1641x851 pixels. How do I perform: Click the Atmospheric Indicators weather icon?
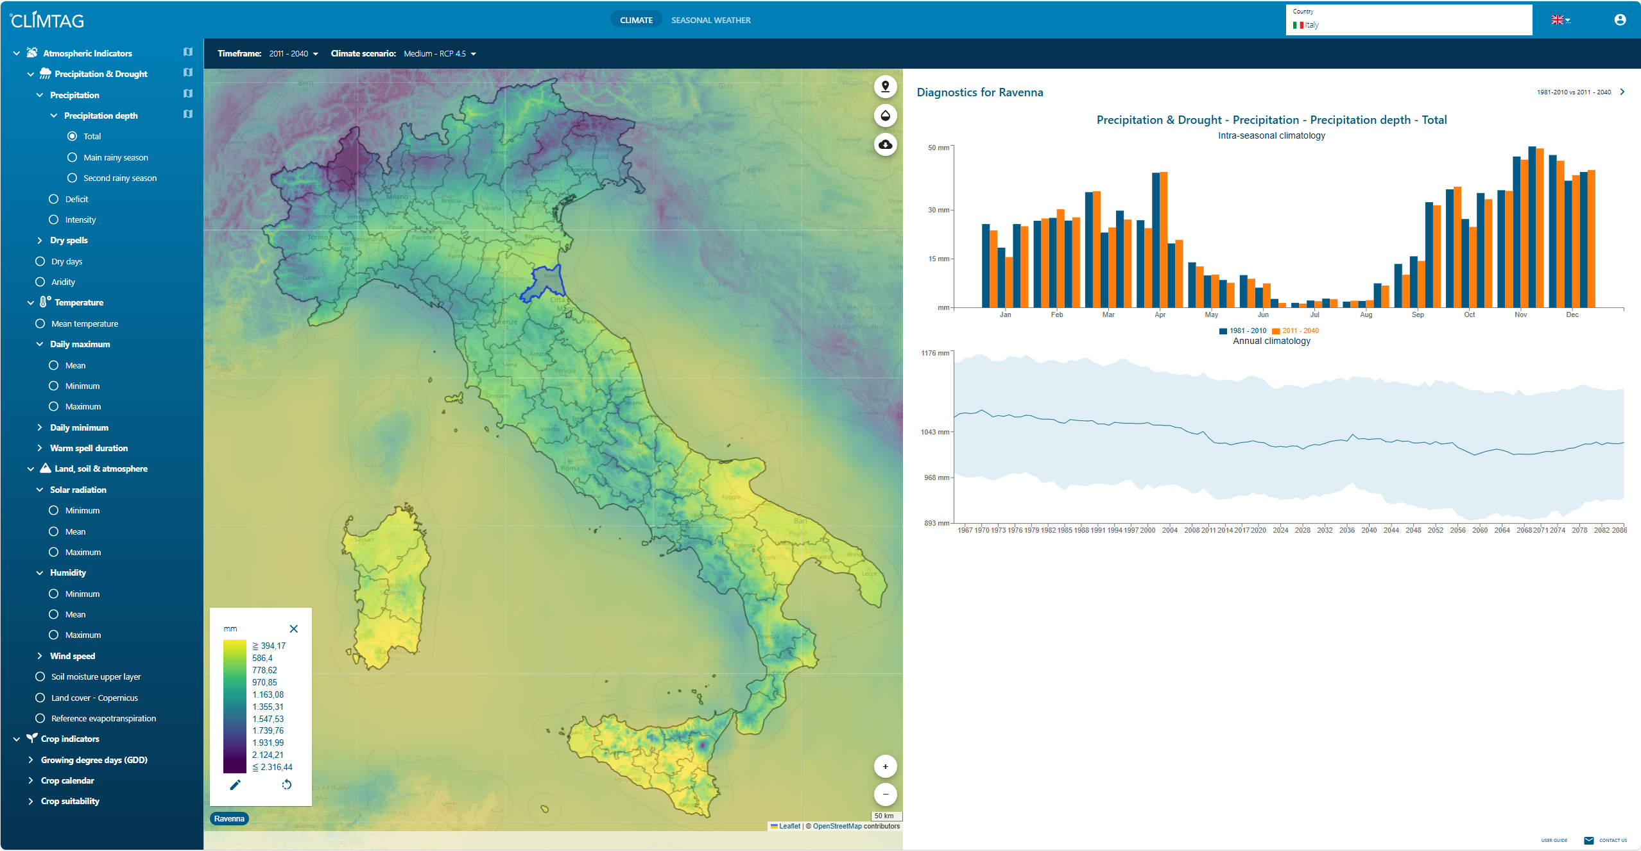31,53
